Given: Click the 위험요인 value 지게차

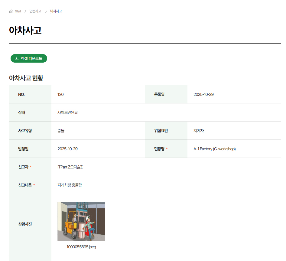Looking at the screenshot, I should pos(199,131).
